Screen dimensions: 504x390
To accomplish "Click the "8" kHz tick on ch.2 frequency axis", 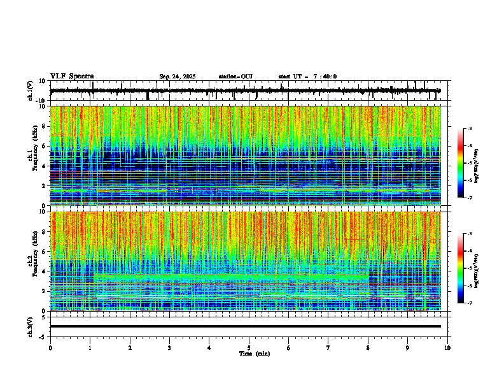I will [x=45, y=232].
